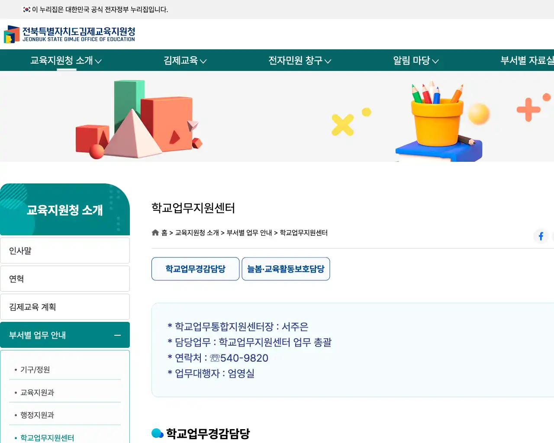Select the 학교업무경감담당 tab
Screen dimensions: 554x443
point(195,269)
